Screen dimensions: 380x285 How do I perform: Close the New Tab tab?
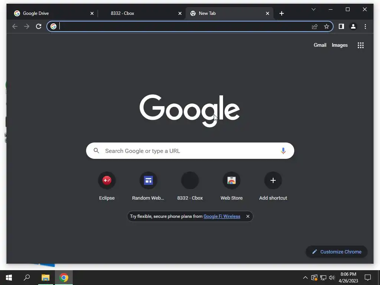(x=267, y=13)
